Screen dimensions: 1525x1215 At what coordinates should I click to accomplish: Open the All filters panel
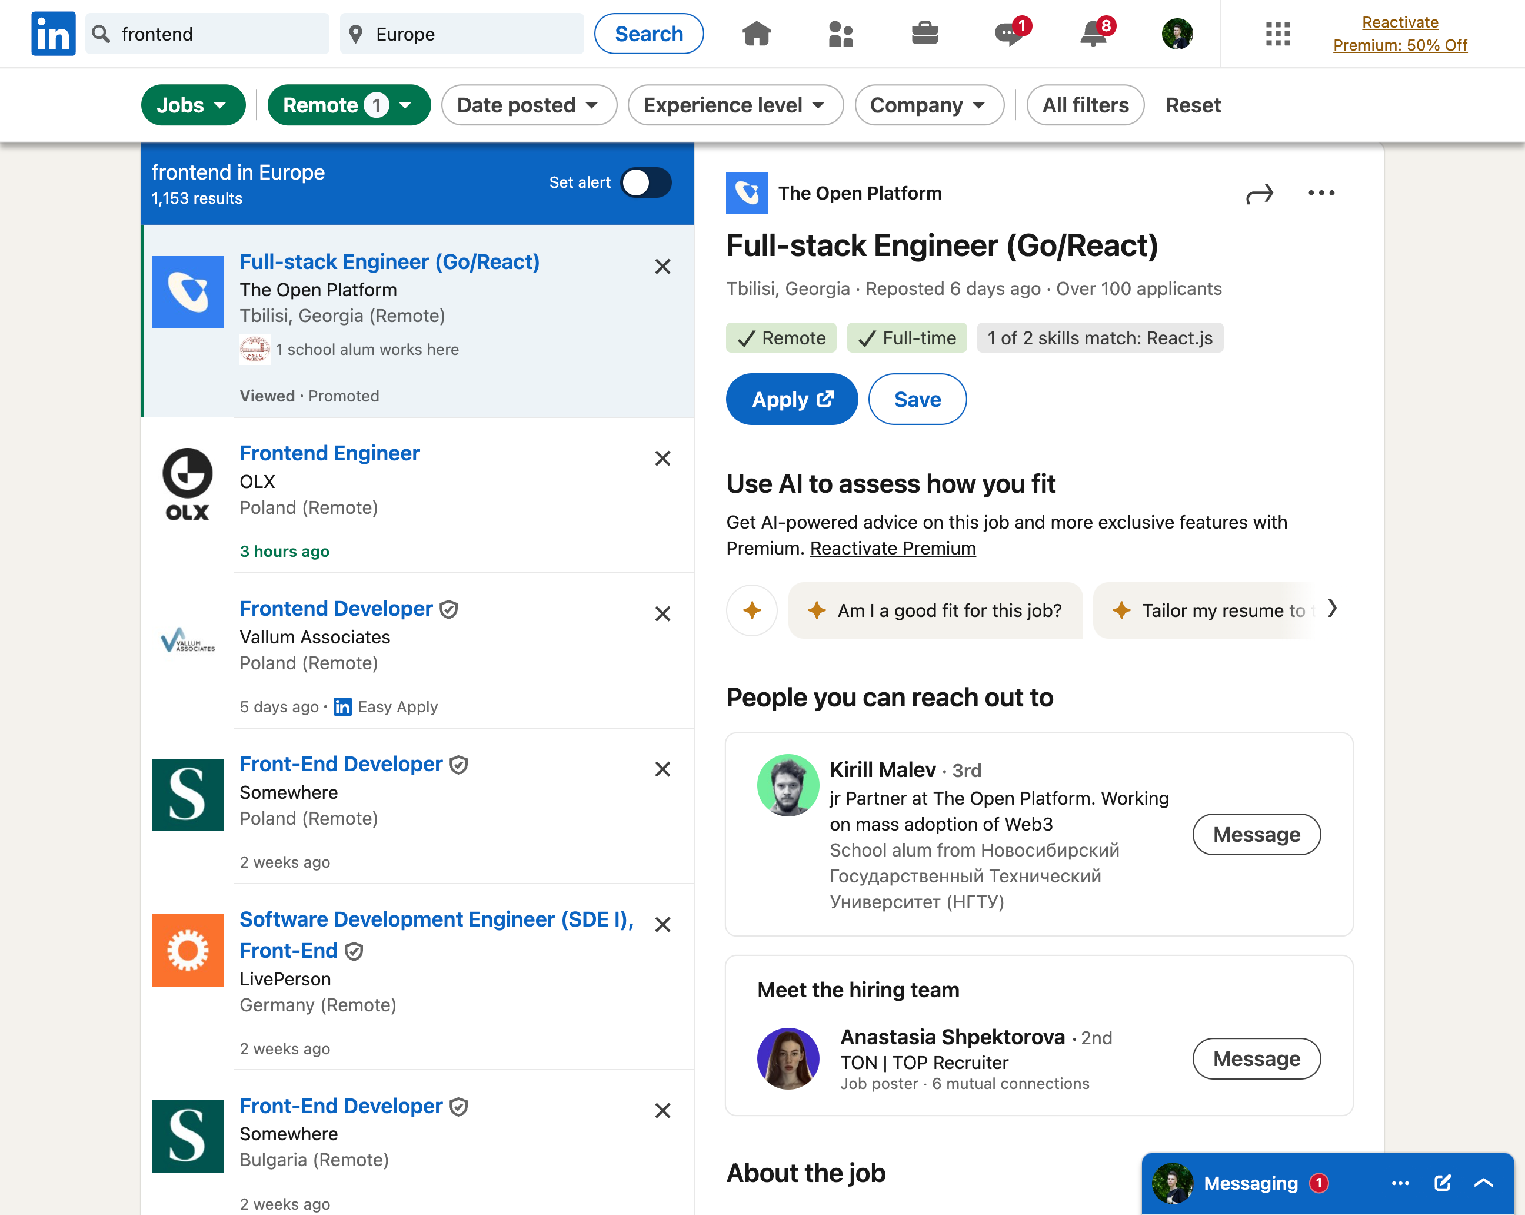tap(1085, 105)
